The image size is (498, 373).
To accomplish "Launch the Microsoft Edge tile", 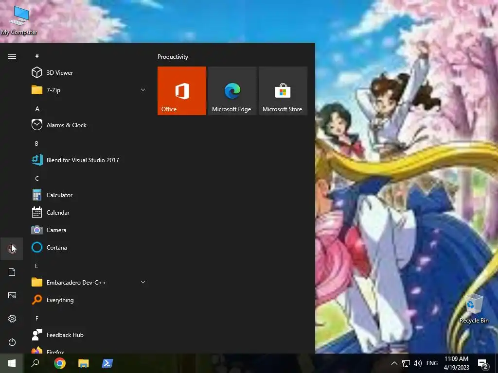I will pos(232,91).
